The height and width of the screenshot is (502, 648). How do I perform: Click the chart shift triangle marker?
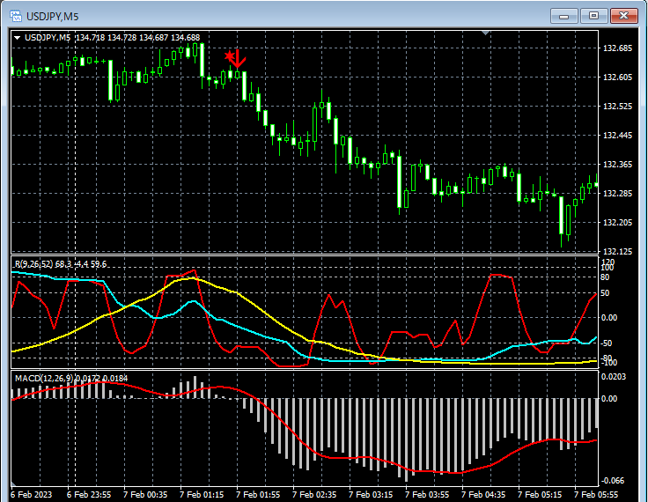486,33
